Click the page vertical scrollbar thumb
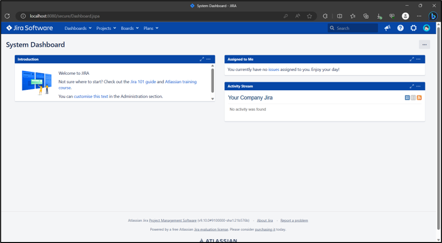This screenshot has height=243, width=442. [438, 128]
